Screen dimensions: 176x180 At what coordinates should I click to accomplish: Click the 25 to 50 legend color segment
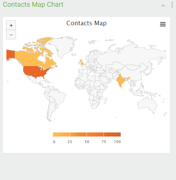(78, 134)
